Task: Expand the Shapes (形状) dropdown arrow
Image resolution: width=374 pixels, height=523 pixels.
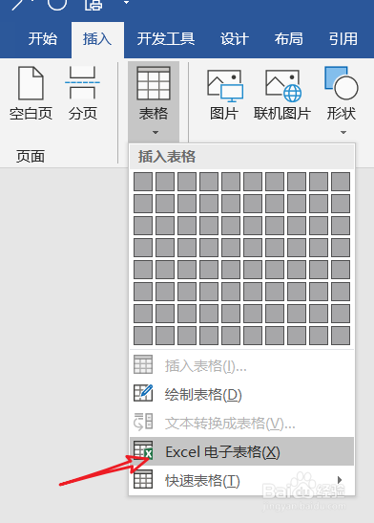Action: [x=343, y=132]
